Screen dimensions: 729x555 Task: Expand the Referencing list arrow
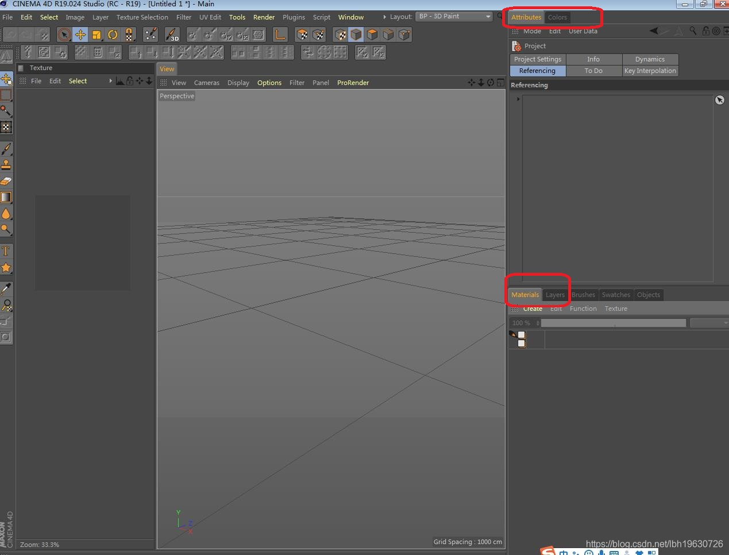coord(518,99)
